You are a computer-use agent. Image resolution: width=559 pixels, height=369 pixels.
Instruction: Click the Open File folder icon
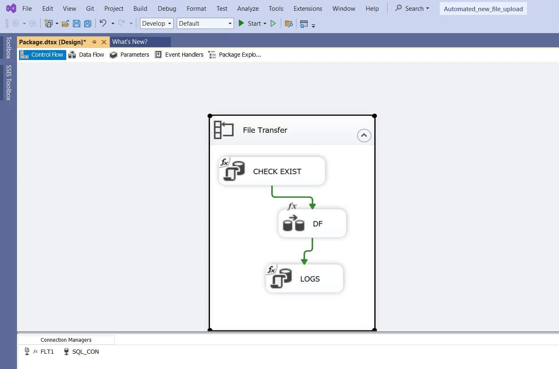tap(65, 24)
